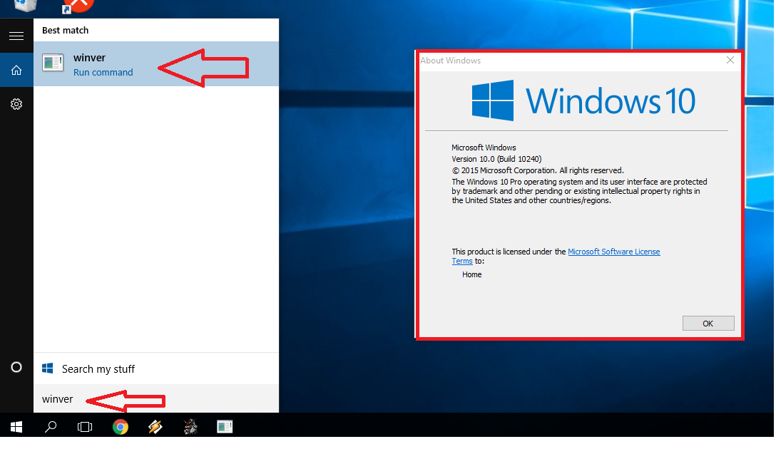Open the Start menu from the taskbar
This screenshot has height=449, width=776.
tap(16, 426)
